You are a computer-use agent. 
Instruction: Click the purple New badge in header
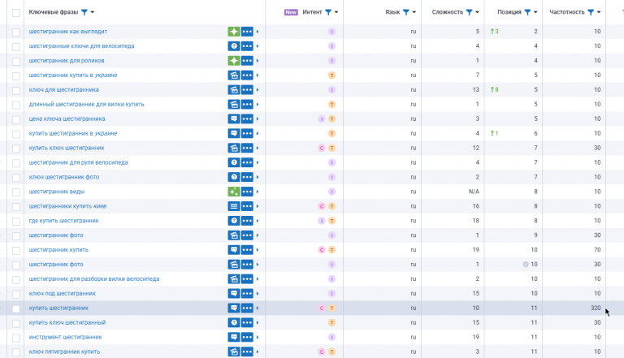click(291, 12)
